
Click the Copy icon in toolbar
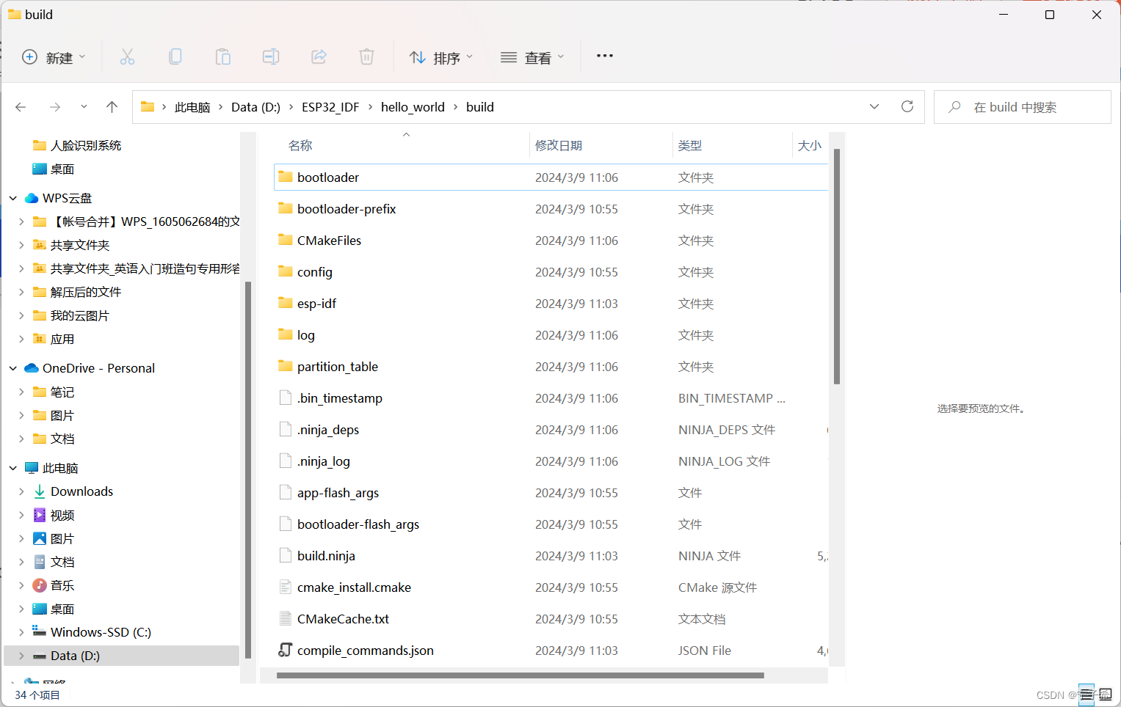coord(175,56)
